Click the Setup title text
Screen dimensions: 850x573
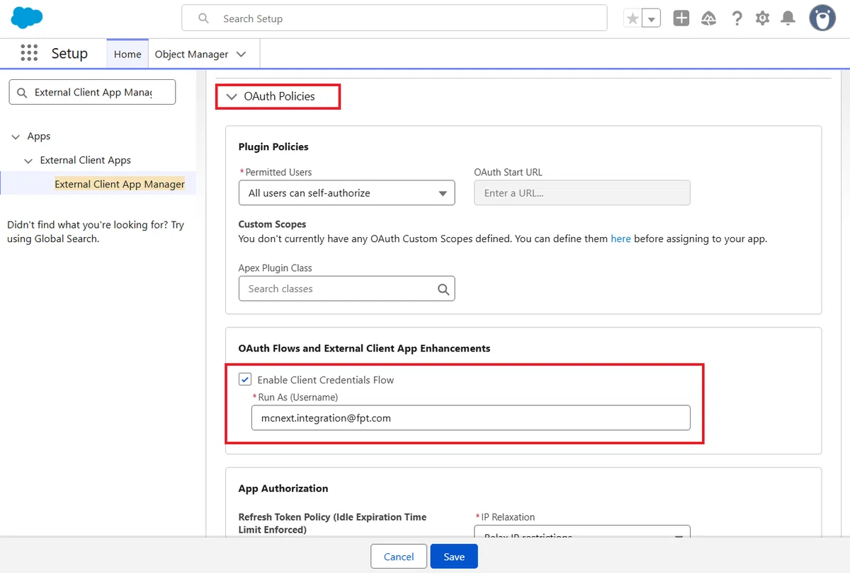tap(69, 53)
